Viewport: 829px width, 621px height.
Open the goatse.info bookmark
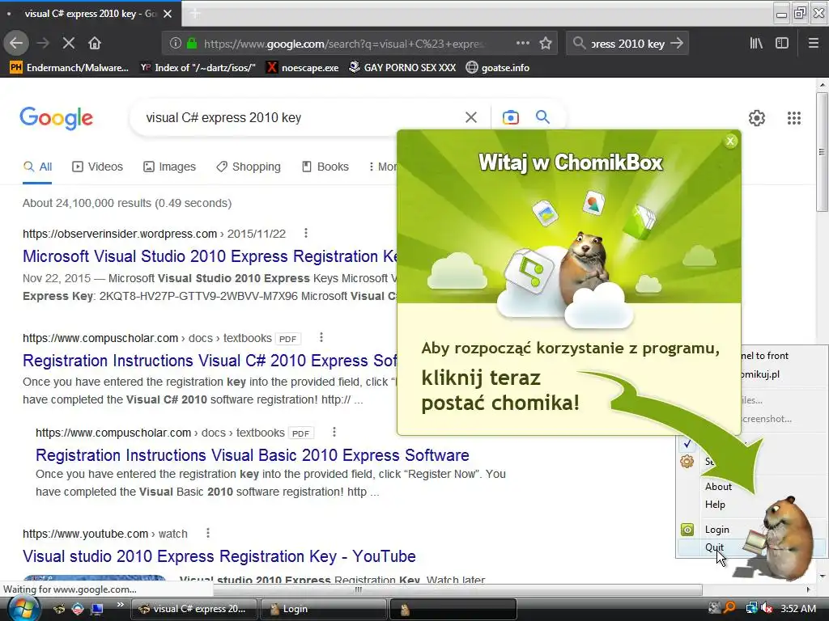498,68
